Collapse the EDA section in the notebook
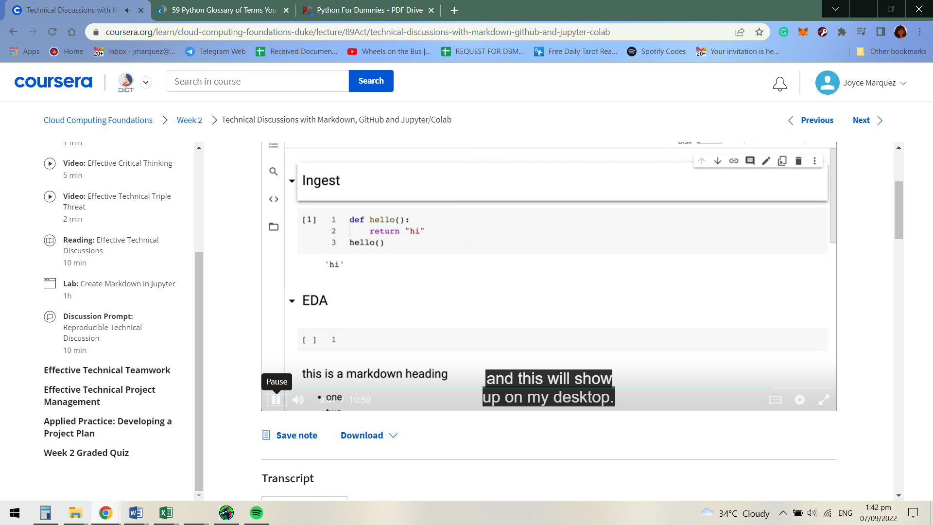 pos(292,301)
